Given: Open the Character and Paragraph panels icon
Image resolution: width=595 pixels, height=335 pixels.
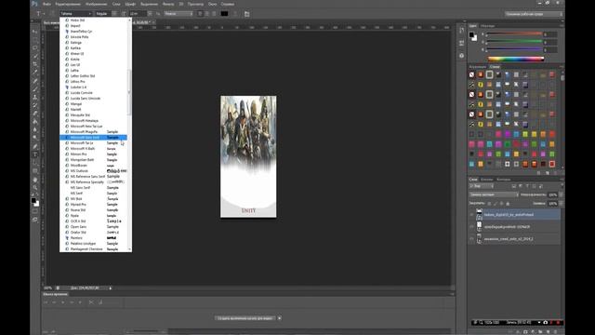Looking at the screenshot, I should (247, 14).
